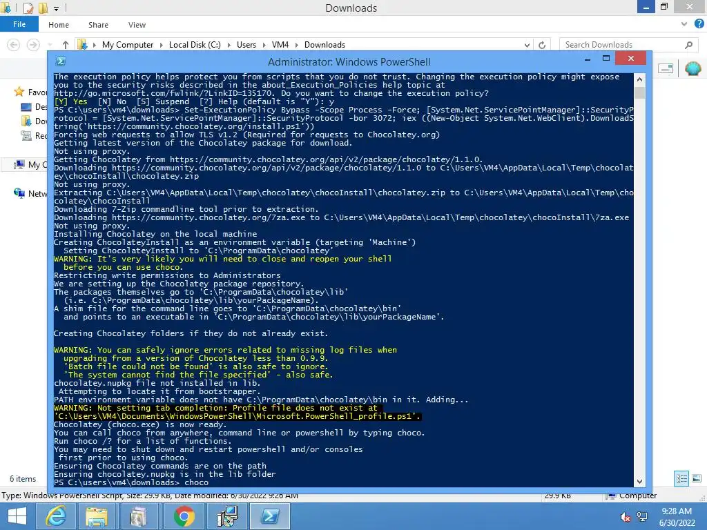
Task: Open the network setup taskbar icon
Action: [x=226, y=516]
